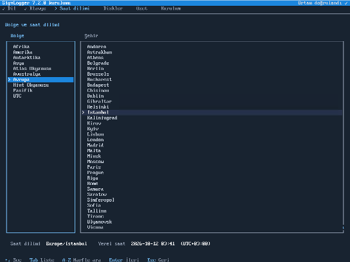Click Tab Liste footer hint
The width and height of the screenshot is (350, 262).
click(42, 260)
